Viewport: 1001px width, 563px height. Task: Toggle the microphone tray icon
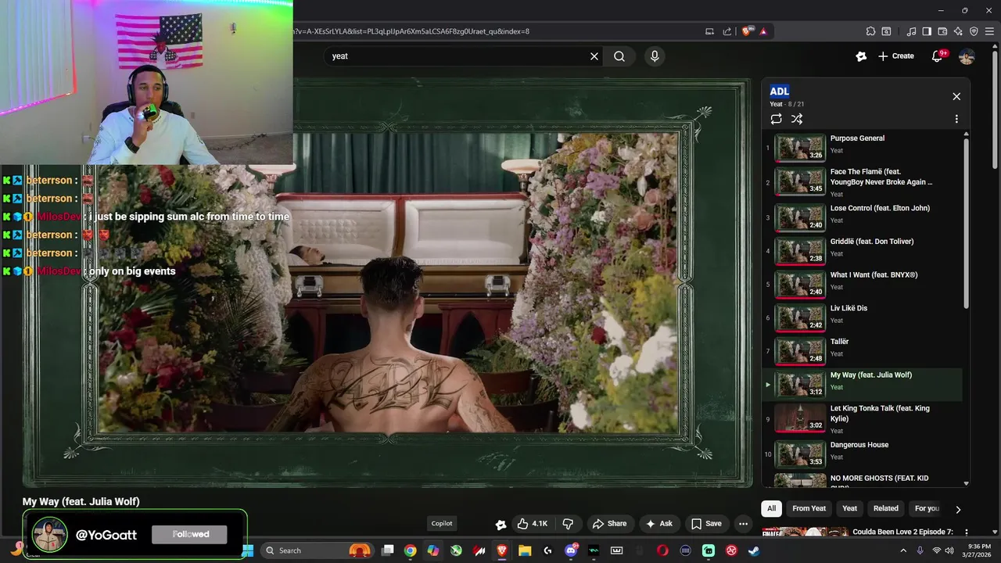(920, 550)
